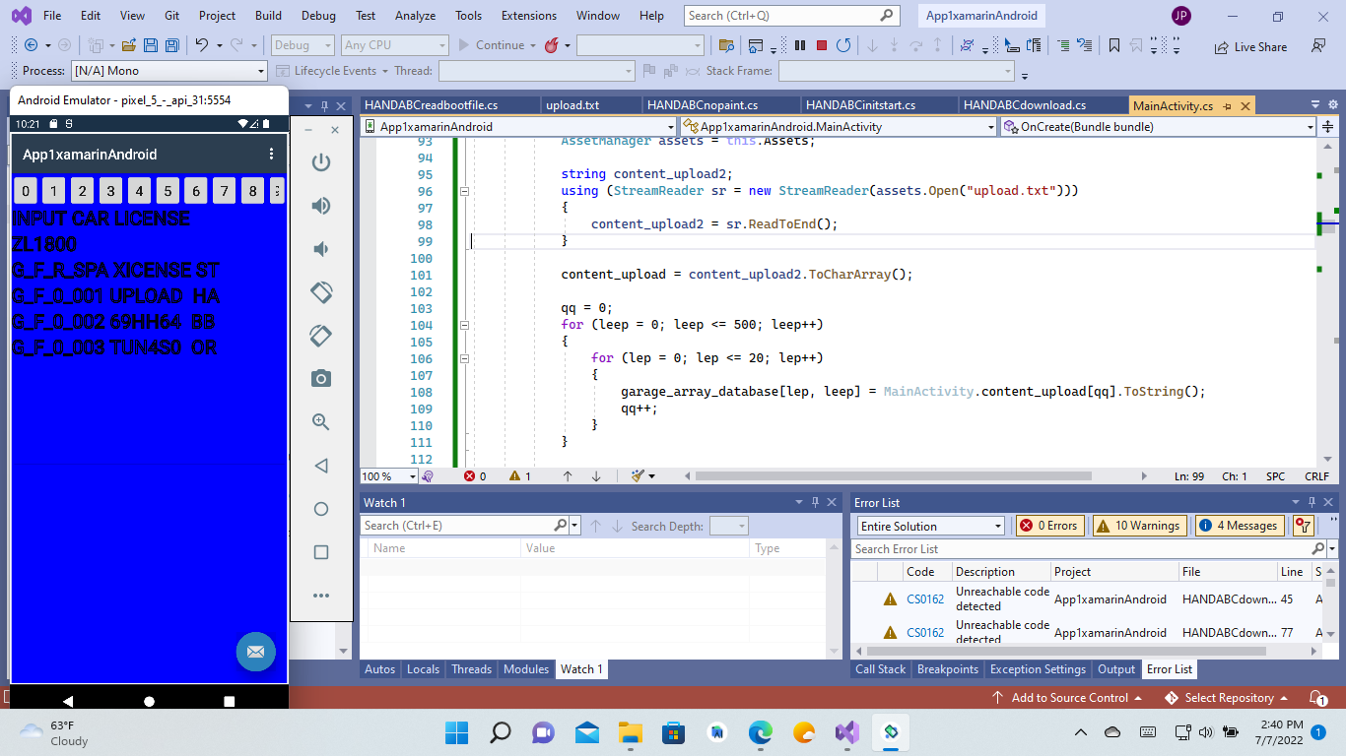Open the Any CPU platform dropdown
This screenshot has width=1346, height=756.
point(394,44)
